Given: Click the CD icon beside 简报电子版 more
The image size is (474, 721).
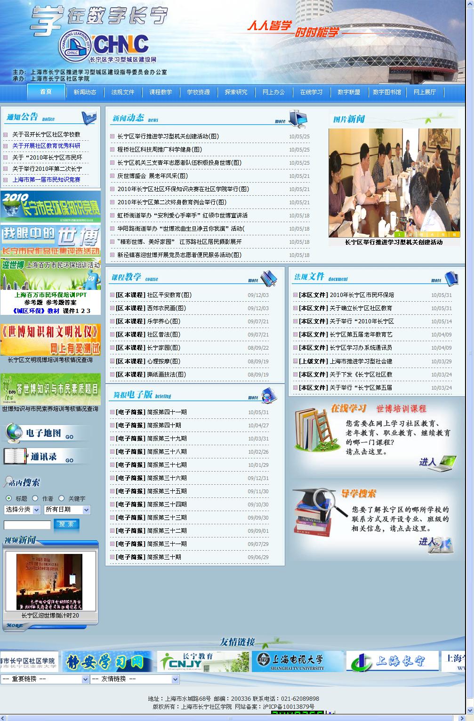Looking at the screenshot, I should pos(269,395).
